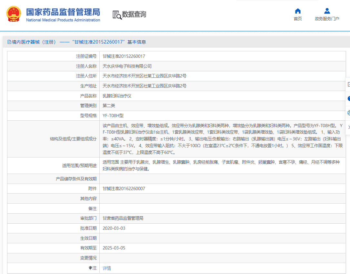350x274 pixels.
Task: Open the 详情 link in the 注 row
Action: (x=107, y=268)
